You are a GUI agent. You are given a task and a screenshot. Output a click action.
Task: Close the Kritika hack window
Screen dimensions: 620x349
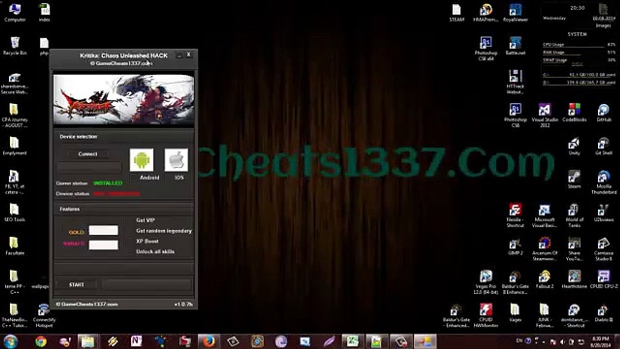point(188,55)
